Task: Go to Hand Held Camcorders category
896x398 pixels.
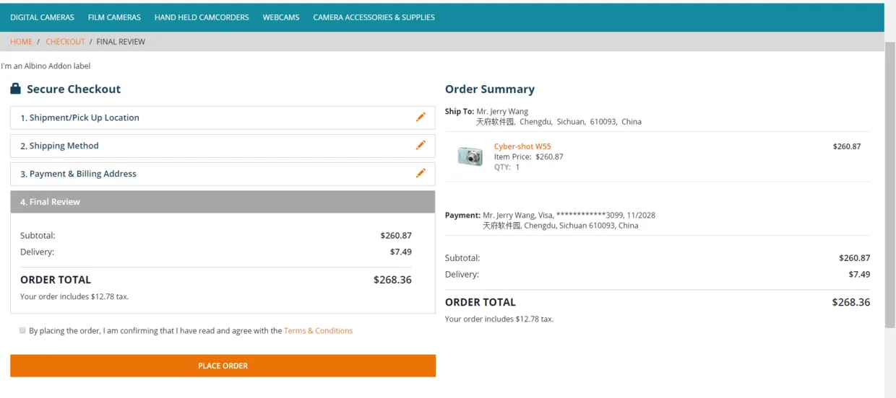Action: (202, 17)
